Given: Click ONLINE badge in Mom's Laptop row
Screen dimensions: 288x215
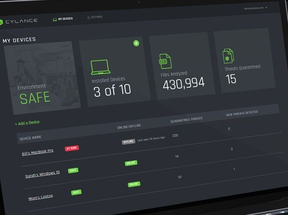Looking at the screenshot, I should pyautogui.click(x=134, y=184).
